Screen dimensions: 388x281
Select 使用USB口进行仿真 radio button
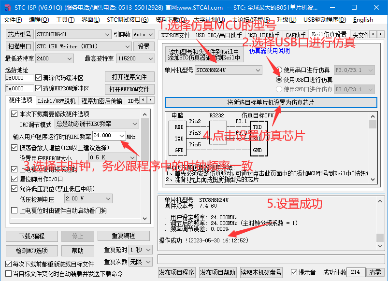(279, 79)
